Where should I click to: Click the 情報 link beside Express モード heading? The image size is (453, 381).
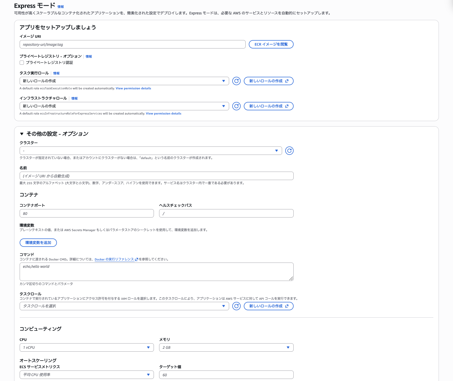tap(61, 7)
